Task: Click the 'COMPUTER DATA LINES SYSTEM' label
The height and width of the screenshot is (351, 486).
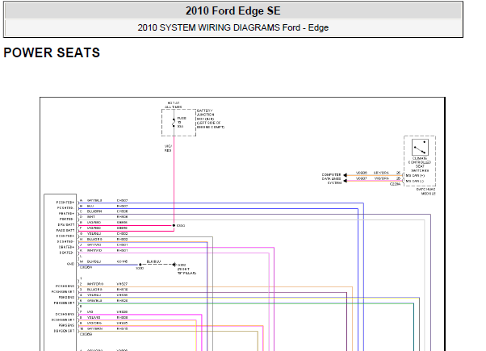Action: (x=331, y=179)
